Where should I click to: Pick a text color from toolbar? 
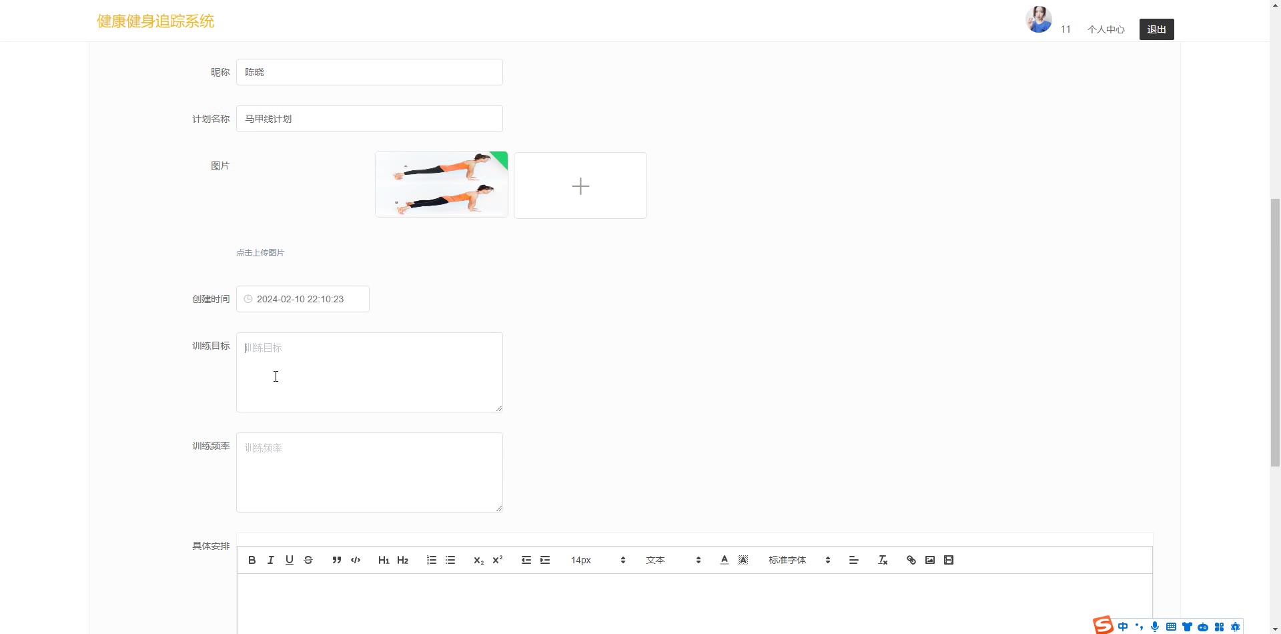(x=725, y=560)
